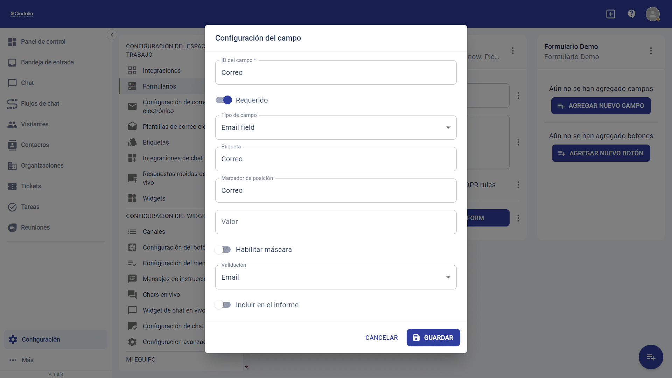
Task: Open the user profile avatar
Action: (652, 14)
